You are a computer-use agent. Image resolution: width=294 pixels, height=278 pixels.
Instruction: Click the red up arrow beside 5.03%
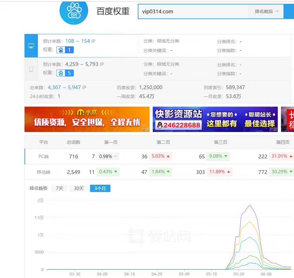click(x=168, y=156)
